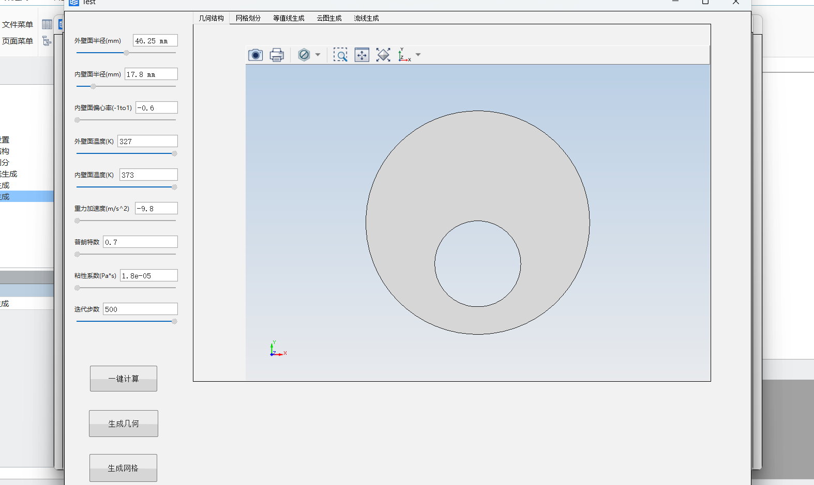This screenshot has width=814, height=485.
Task: Click the 迭代步数 input field
Action: pyautogui.click(x=140, y=309)
